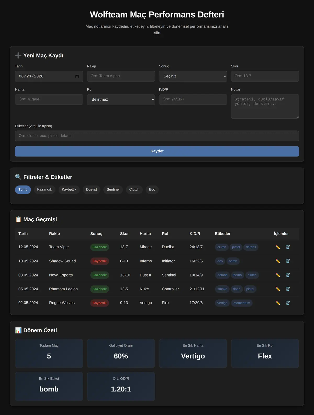Click trash icon for Nova Esports match
Screen dimensions: 314x415
coord(288,275)
